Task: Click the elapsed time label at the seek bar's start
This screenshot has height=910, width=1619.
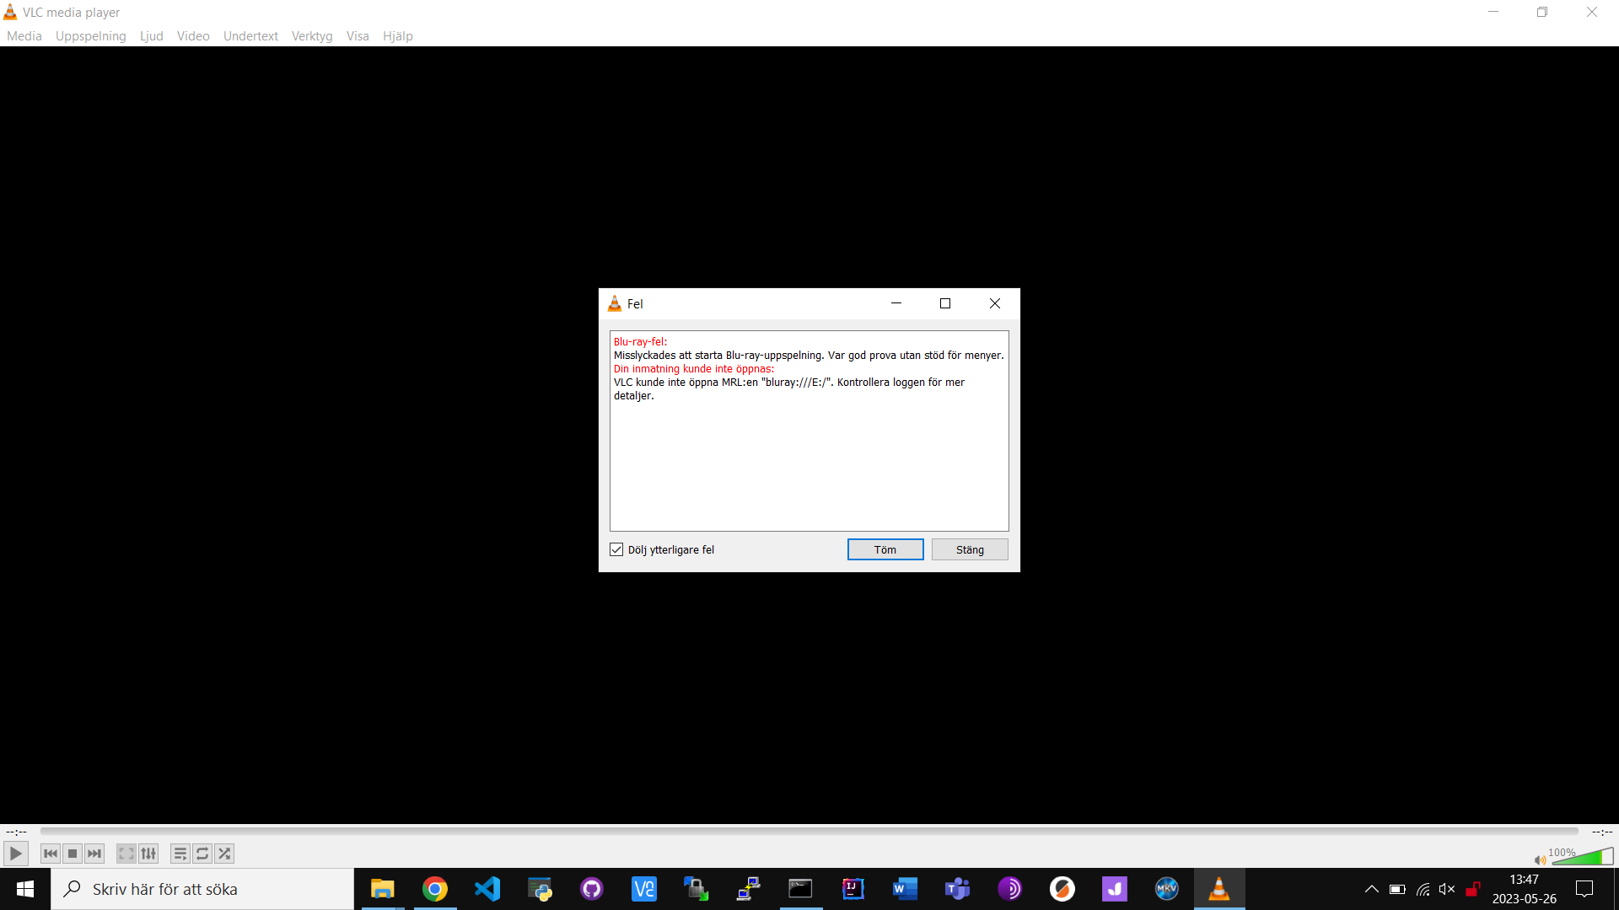Action: point(17,832)
